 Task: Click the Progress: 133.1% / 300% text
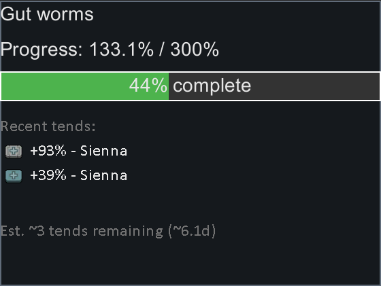point(110,50)
